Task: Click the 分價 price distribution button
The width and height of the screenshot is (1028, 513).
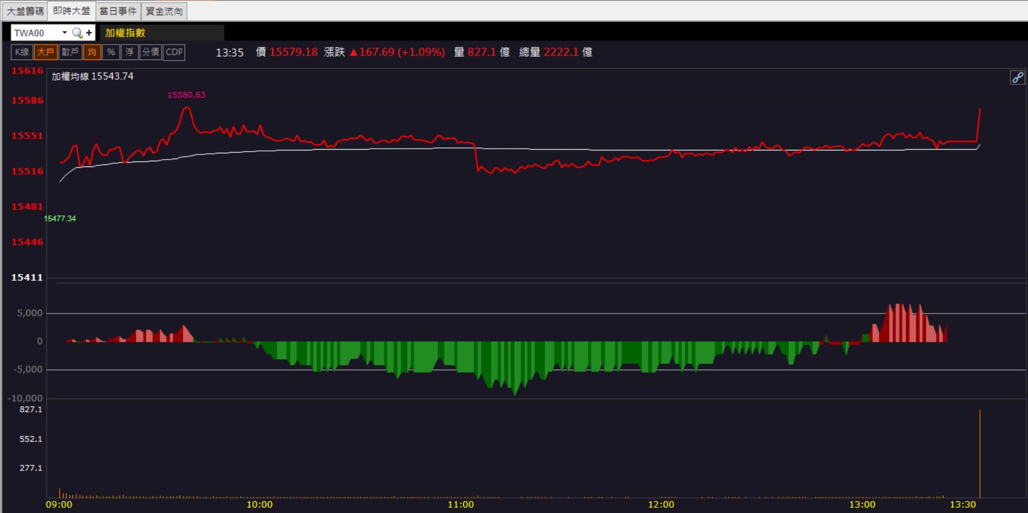Action: [x=150, y=52]
